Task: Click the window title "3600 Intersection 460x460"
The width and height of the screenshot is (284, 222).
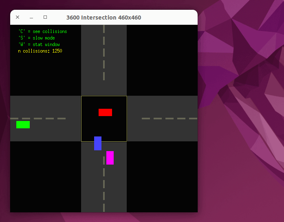Action: (103, 18)
